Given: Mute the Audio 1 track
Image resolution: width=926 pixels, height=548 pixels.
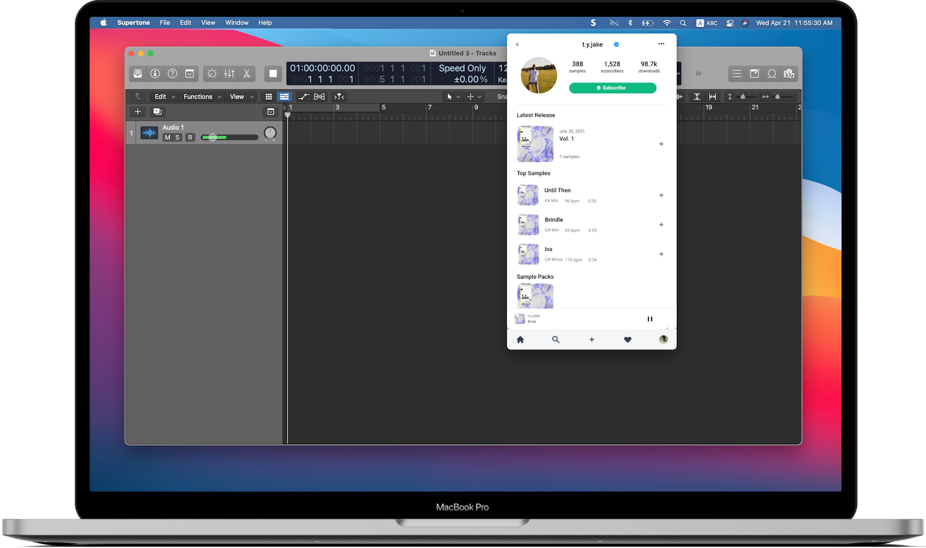Looking at the screenshot, I should click(x=167, y=137).
